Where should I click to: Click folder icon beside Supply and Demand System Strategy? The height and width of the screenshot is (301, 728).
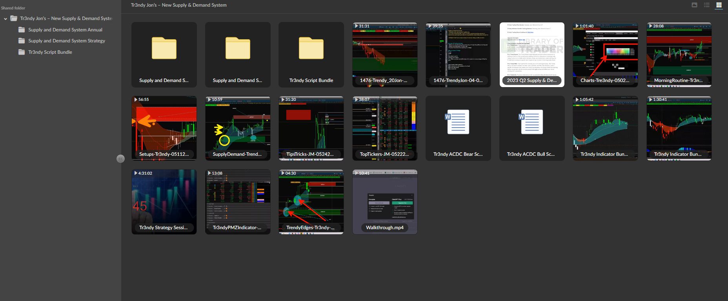(x=22, y=41)
